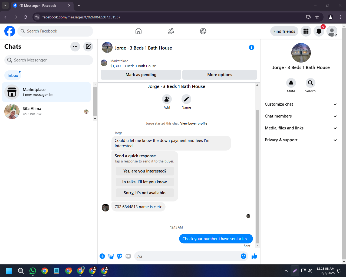Attach a photo with image icon
Screen dimensions: 346x277
111,256
